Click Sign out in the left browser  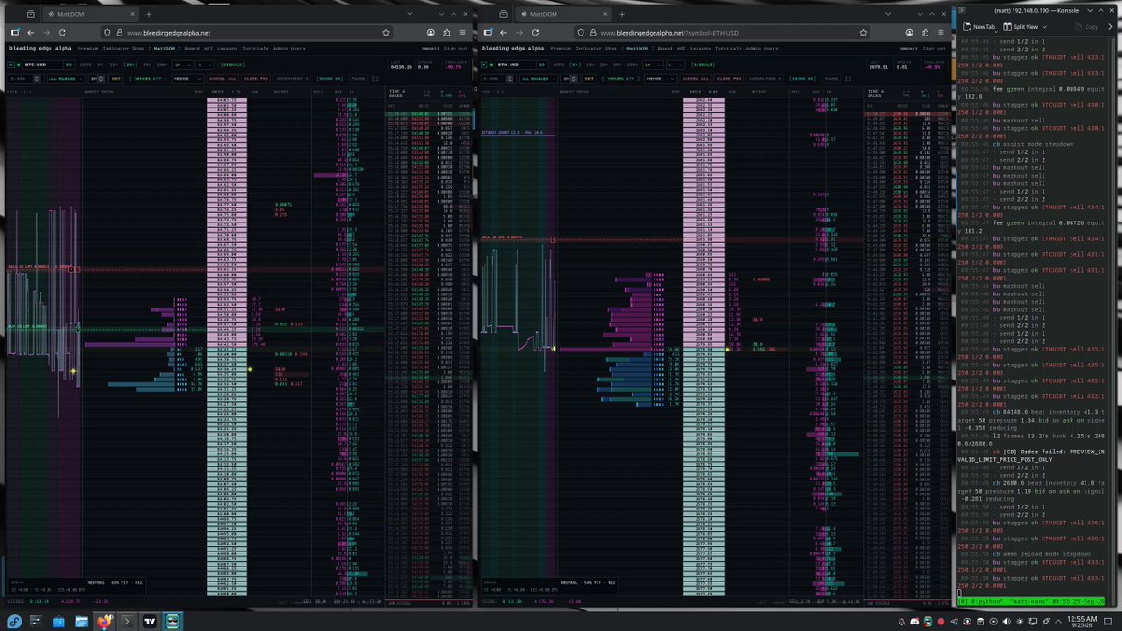click(455, 48)
